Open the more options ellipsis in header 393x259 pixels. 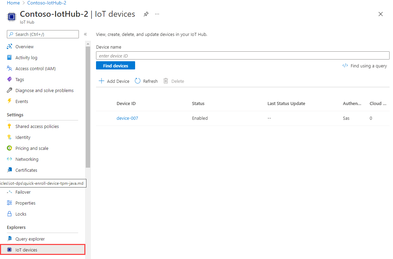click(157, 14)
